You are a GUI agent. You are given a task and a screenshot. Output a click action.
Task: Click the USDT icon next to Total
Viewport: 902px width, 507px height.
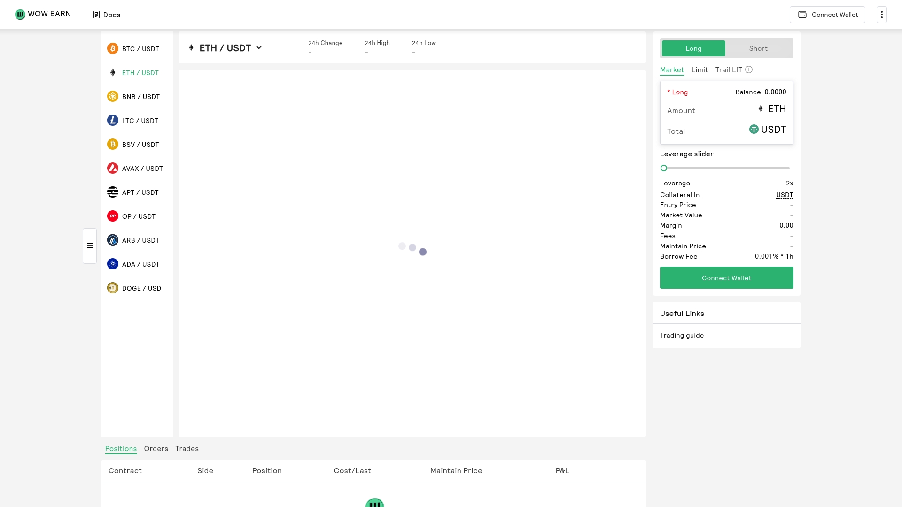(754, 129)
